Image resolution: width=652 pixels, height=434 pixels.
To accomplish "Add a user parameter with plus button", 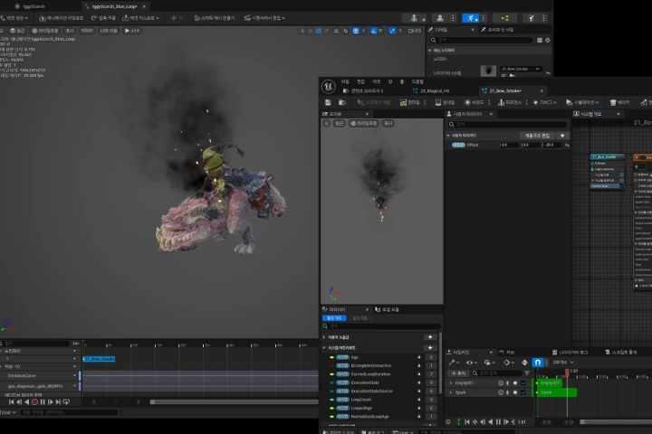I will 562,136.
